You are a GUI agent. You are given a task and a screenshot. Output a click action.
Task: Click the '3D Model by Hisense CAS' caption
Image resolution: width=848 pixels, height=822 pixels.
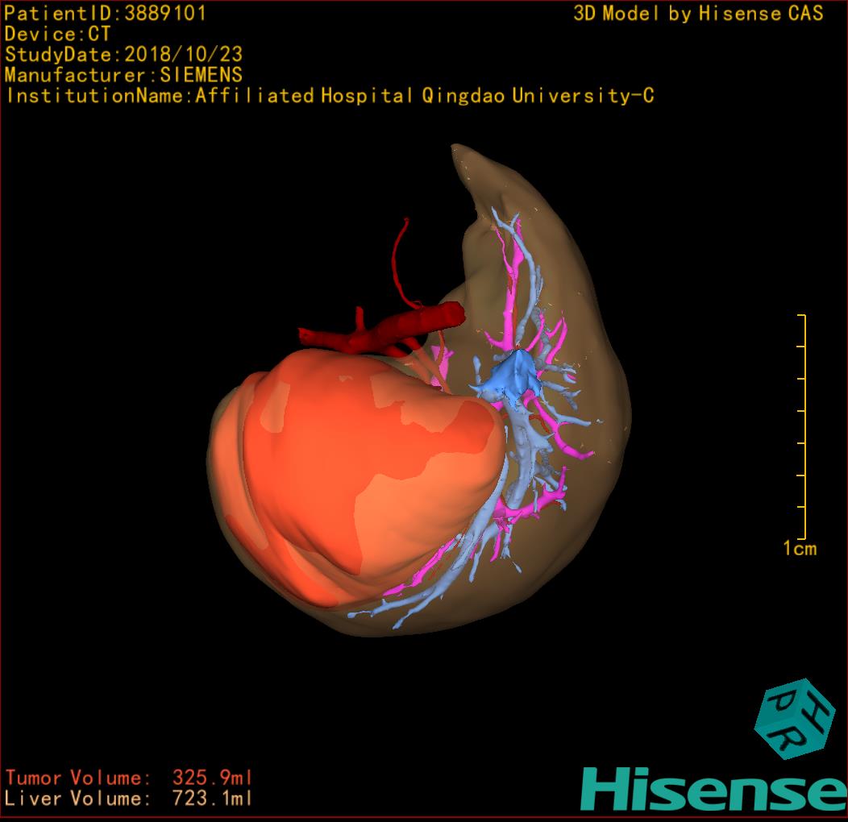click(698, 14)
